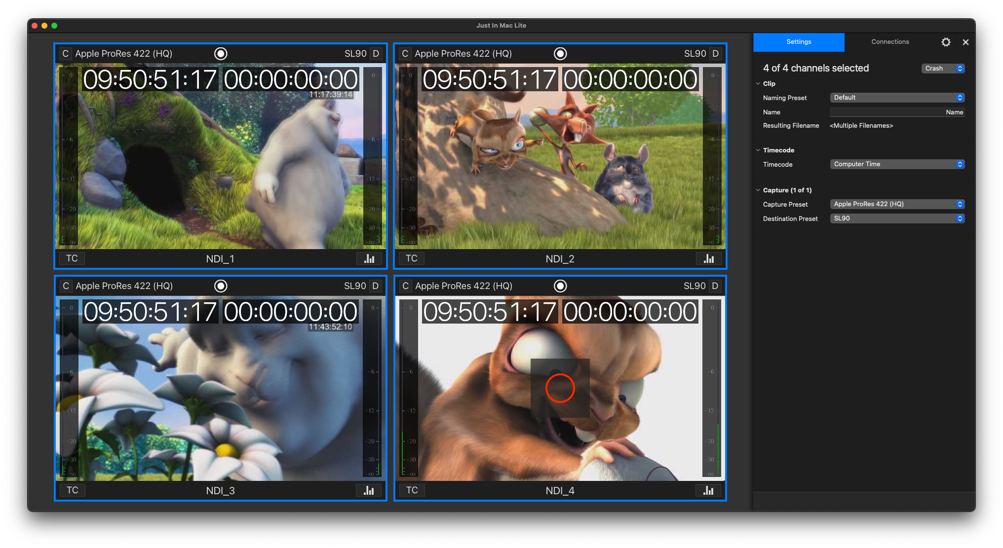Open the Capture Preset dropdown
The width and height of the screenshot is (1003, 548).
tap(897, 204)
